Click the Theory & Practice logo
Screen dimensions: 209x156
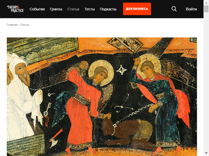coord(15,9)
